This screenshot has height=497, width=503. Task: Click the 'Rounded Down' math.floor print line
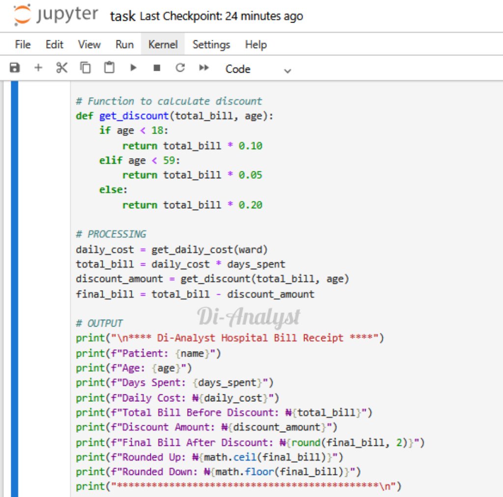tap(218, 471)
